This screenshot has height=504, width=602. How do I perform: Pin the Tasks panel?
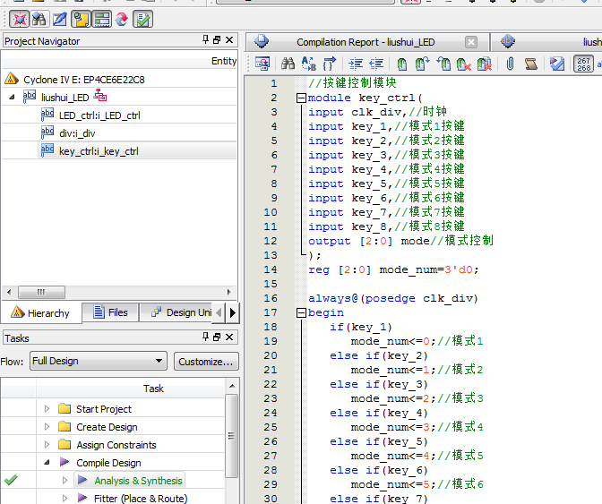205,337
